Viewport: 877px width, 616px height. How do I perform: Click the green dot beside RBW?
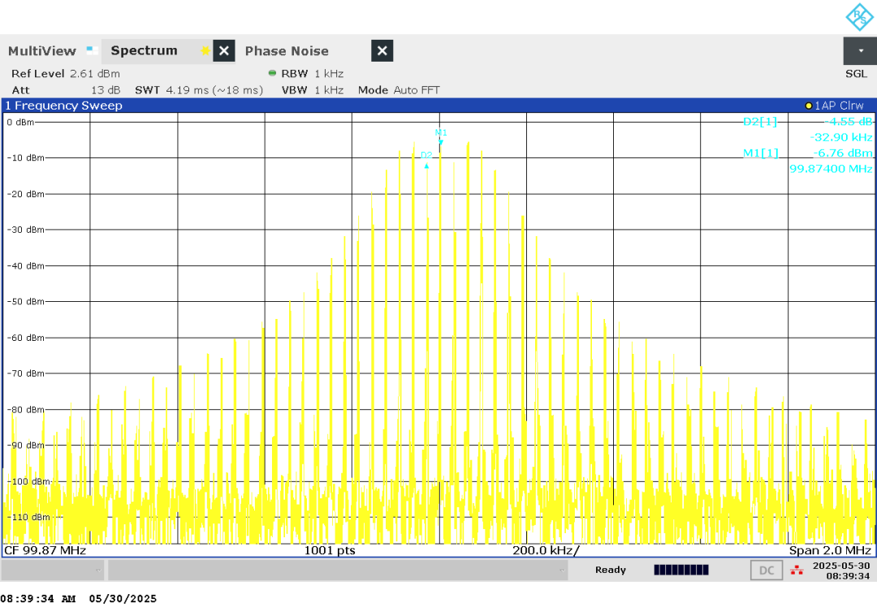272,73
